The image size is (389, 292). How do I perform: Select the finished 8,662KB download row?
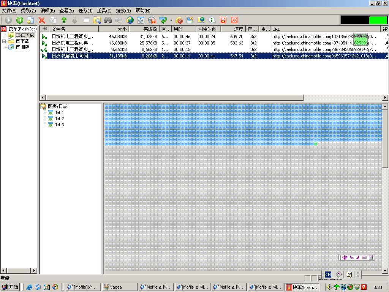tap(214, 49)
